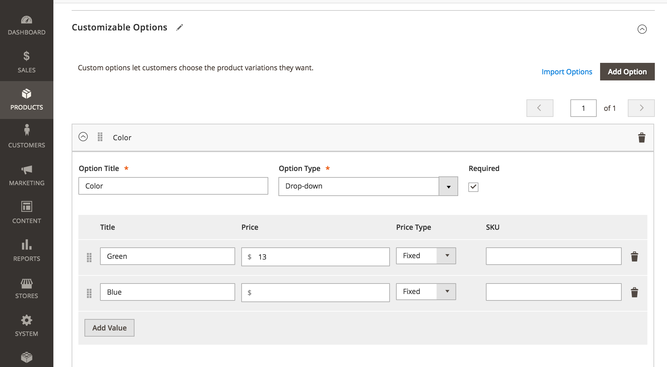Click the 'of 1' page count text
The width and height of the screenshot is (667, 367).
(x=610, y=108)
